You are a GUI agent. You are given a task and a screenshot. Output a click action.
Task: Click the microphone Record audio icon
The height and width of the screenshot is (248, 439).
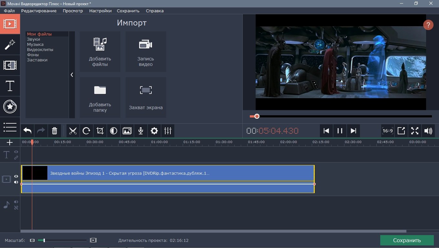point(141,131)
